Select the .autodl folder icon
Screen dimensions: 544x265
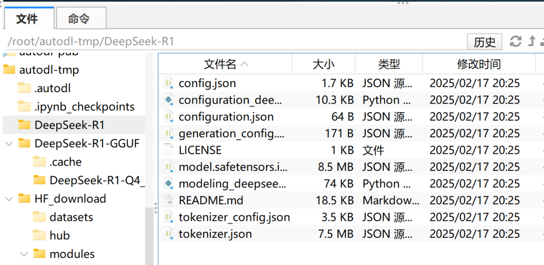pos(24,88)
